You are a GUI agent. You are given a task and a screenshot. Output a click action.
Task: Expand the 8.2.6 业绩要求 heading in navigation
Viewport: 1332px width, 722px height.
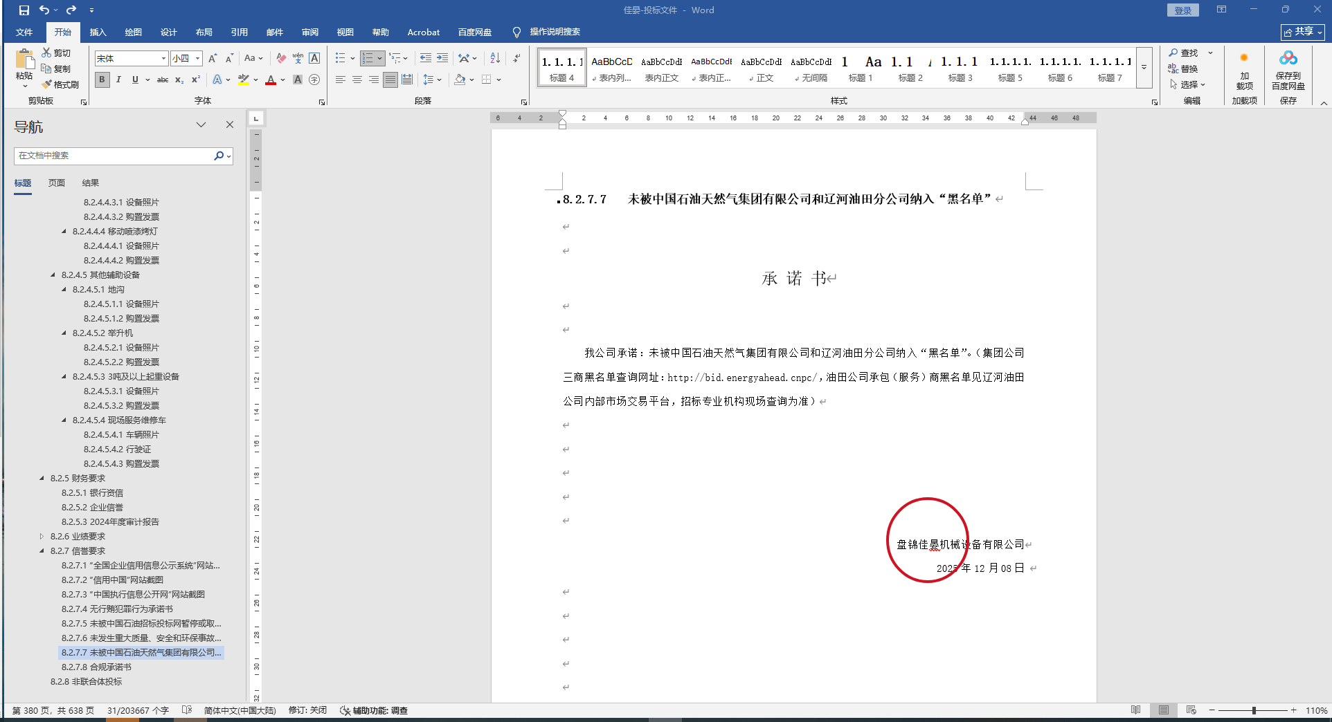(x=42, y=537)
